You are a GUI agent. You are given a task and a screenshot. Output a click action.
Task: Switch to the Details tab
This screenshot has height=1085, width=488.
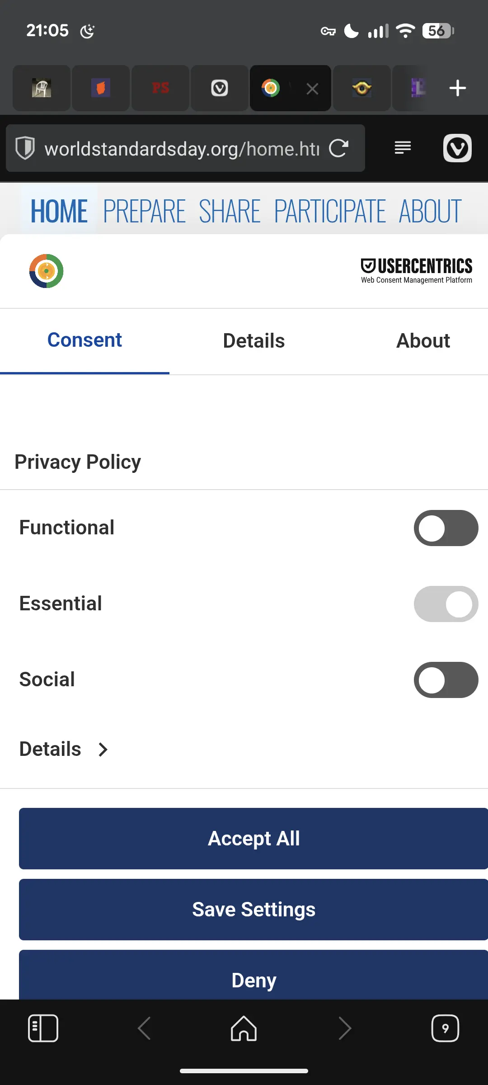pyautogui.click(x=254, y=341)
